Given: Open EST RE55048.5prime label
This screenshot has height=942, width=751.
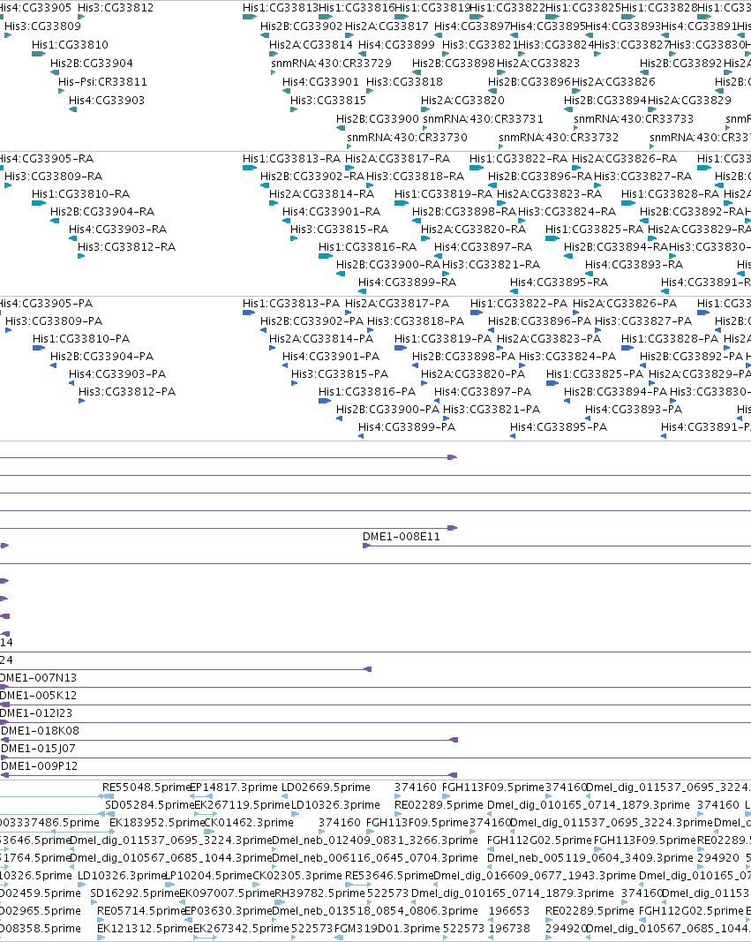Looking at the screenshot, I should pos(146,787).
